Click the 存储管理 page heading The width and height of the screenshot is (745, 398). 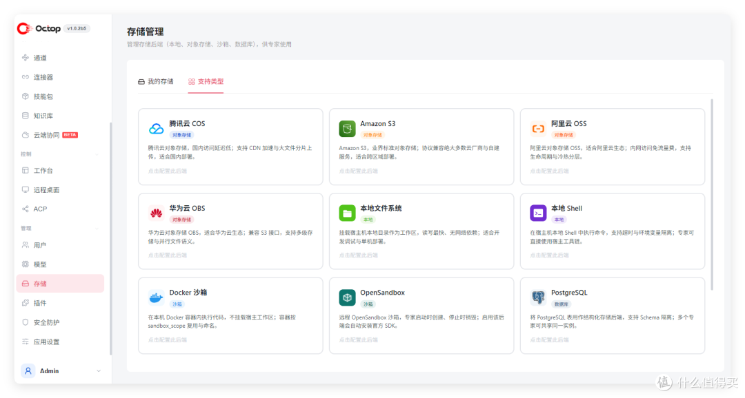pyautogui.click(x=145, y=31)
